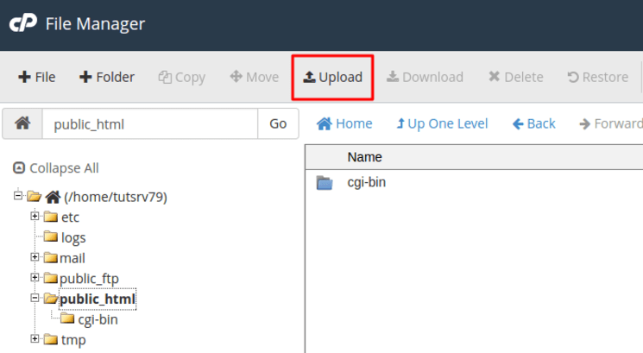Click the open folder icon of public_html
643x353 pixels.
click(x=51, y=298)
